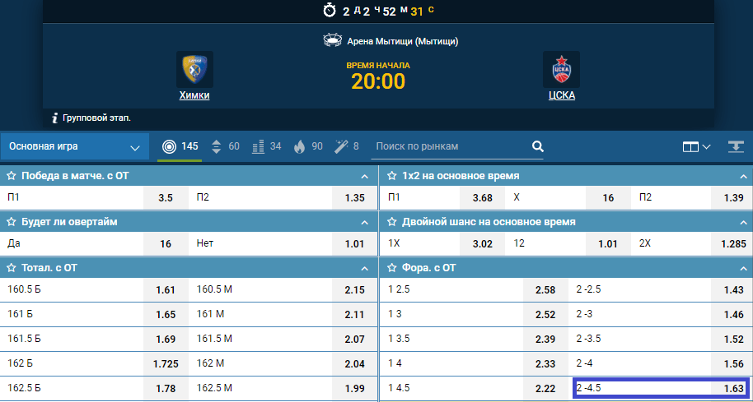This screenshot has height=402, width=753.
Task: Open the column layout selector
Action: [696, 146]
